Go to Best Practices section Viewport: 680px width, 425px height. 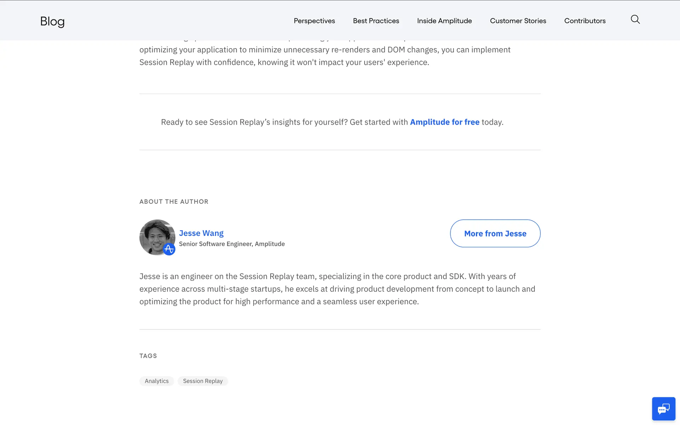point(376,21)
